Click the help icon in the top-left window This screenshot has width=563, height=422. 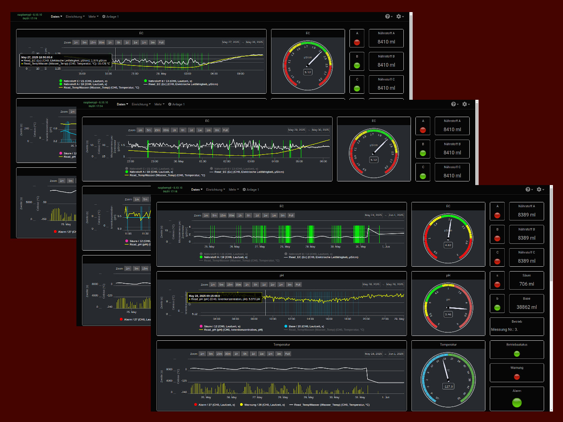click(x=388, y=16)
